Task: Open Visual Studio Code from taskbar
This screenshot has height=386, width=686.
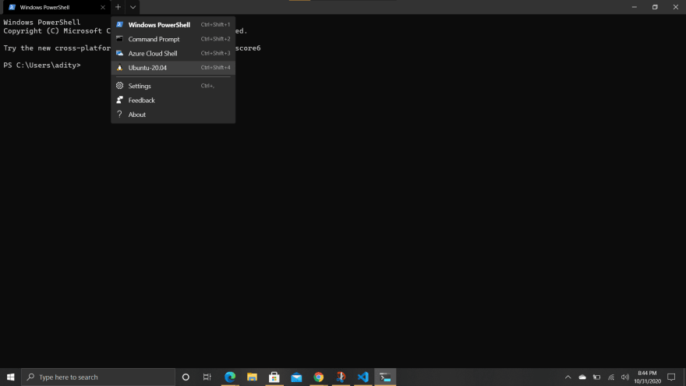Action: 363,377
